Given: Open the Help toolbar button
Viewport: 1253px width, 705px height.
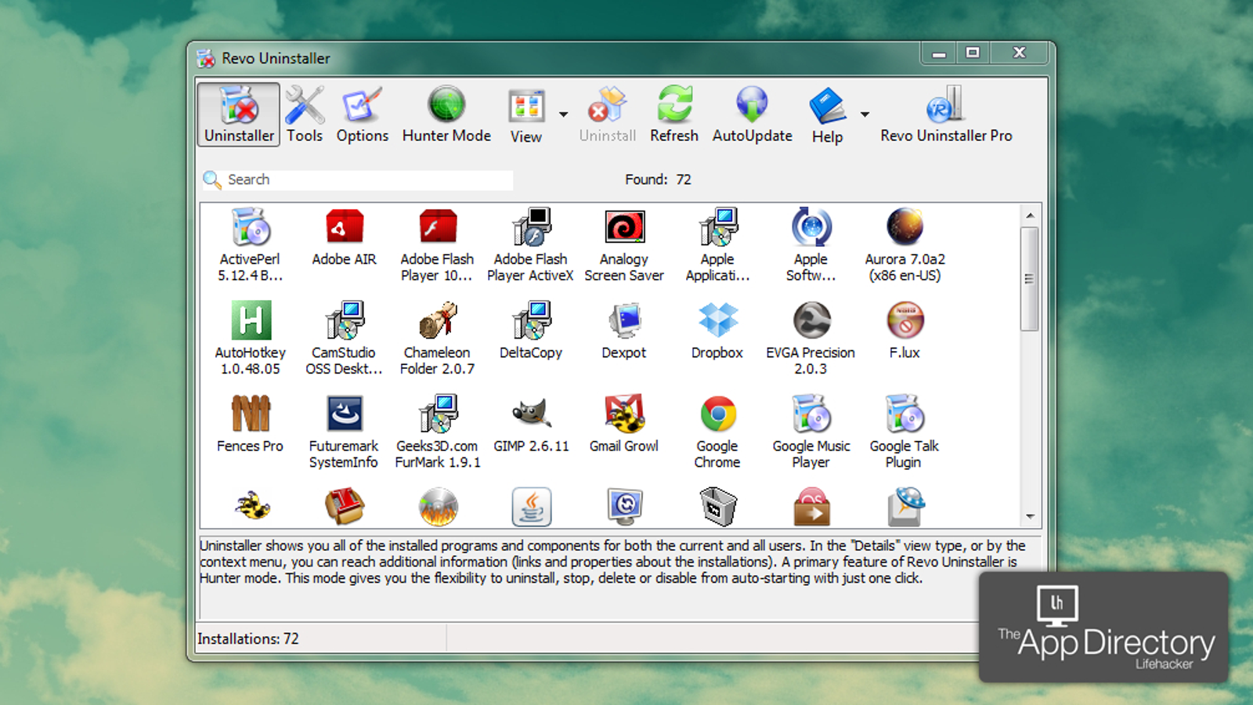Looking at the screenshot, I should [x=827, y=115].
